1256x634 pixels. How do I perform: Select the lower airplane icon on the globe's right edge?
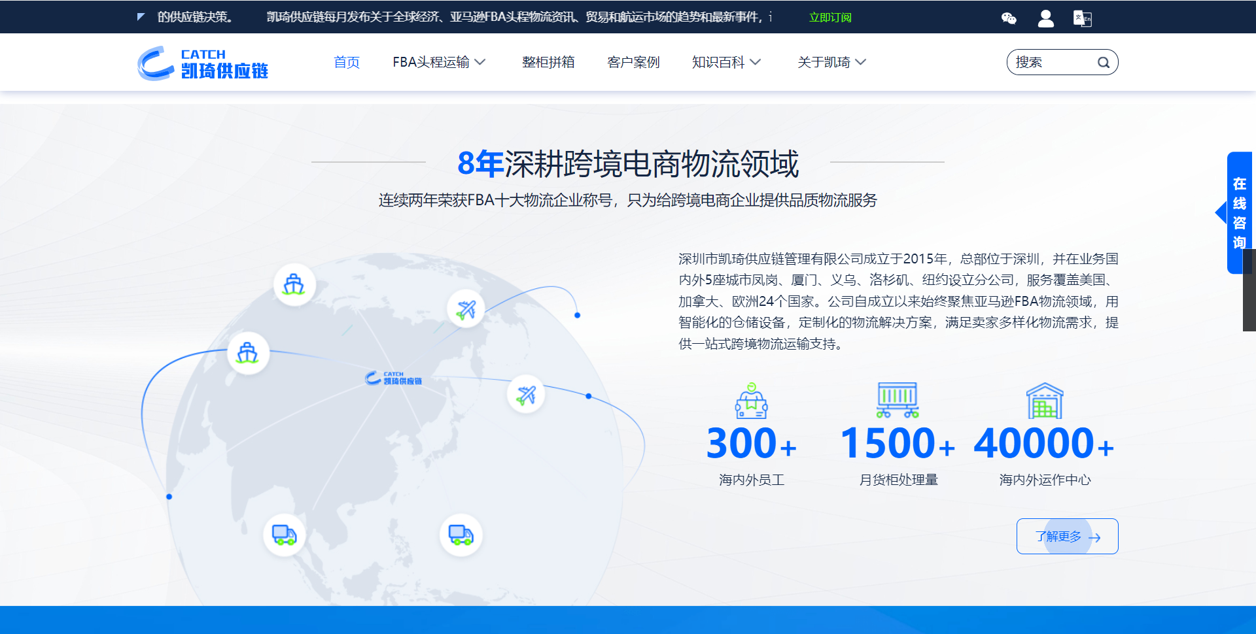click(526, 394)
